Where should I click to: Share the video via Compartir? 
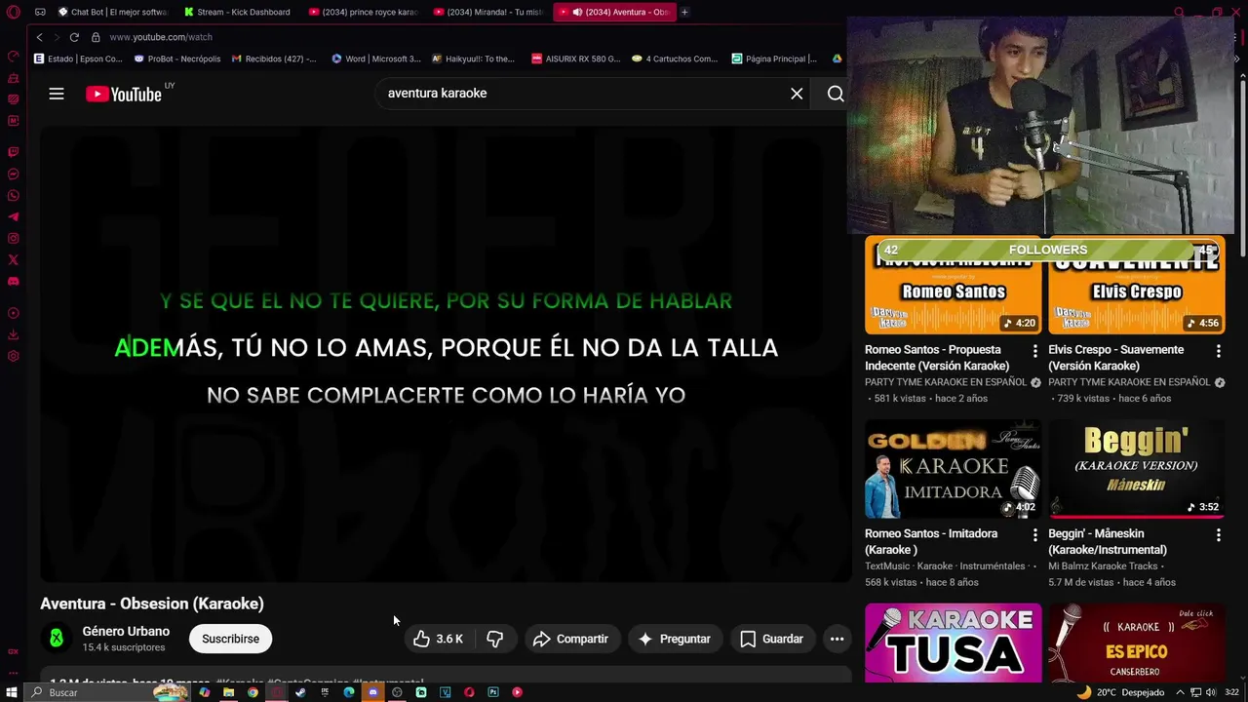(x=571, y=639)
